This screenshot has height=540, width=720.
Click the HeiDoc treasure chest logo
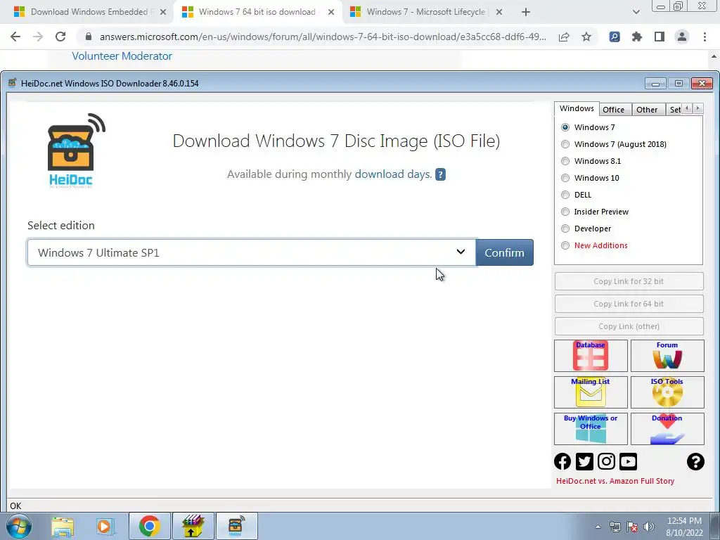76,150
